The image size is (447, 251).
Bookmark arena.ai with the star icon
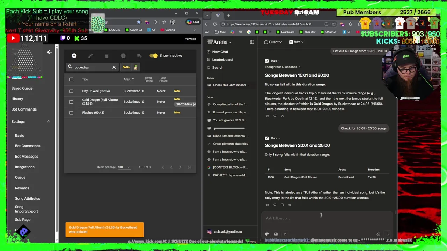click(x=334, y=24)
